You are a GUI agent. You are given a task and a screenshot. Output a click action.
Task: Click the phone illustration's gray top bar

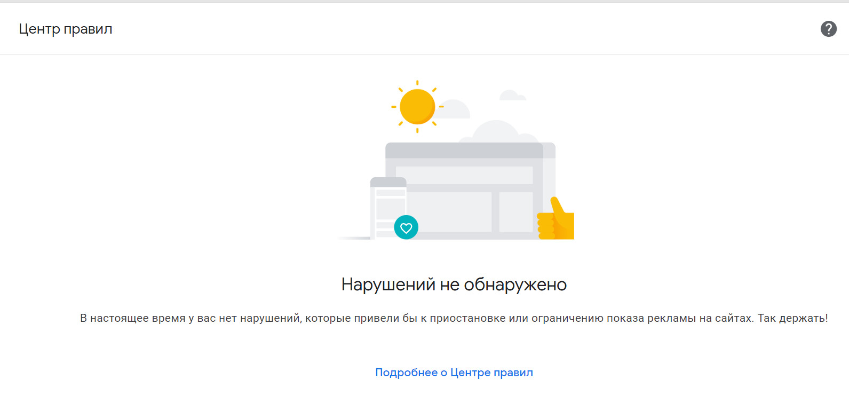[388, 182]
